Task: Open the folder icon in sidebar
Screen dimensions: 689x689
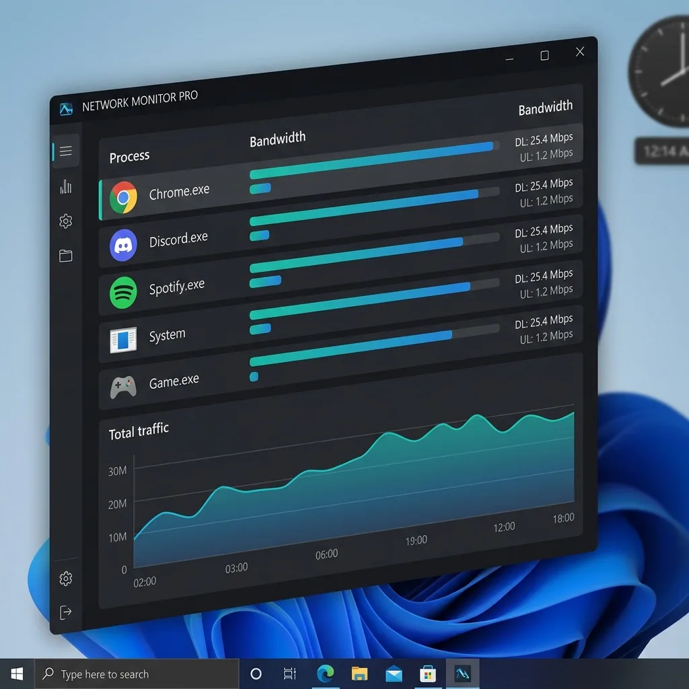Action: [65, 255]
